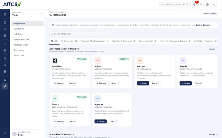Open the branch integrations icon in left rail

tap(5, 80)
